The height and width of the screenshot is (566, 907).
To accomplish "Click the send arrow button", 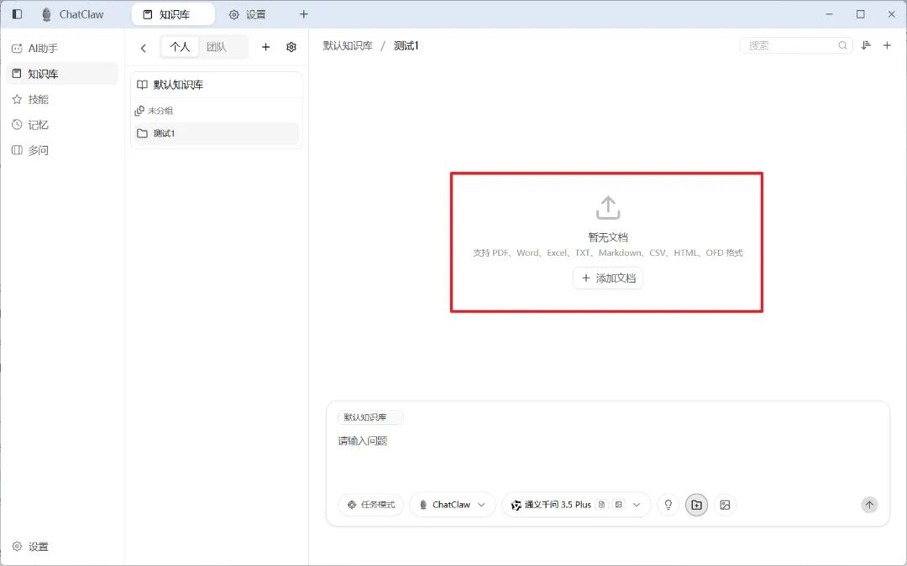I will 869,505.
